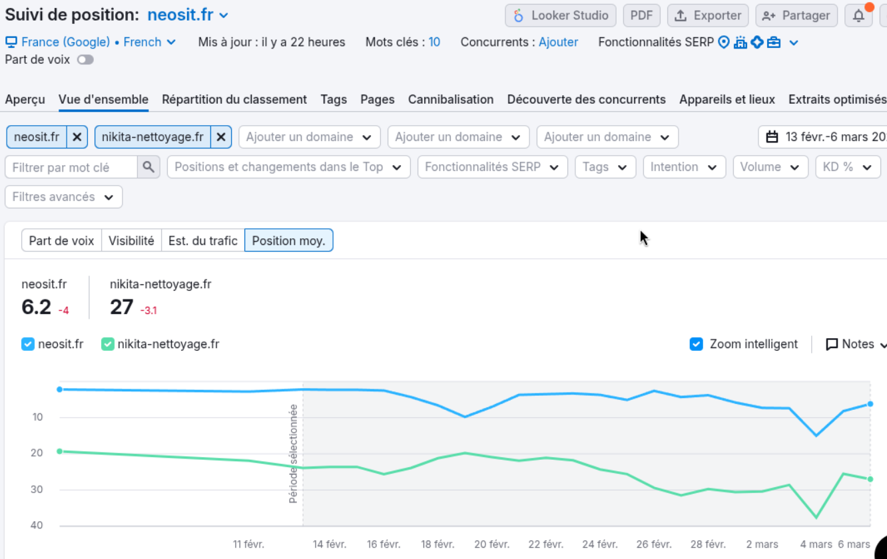Click the PDF export button

641,15
